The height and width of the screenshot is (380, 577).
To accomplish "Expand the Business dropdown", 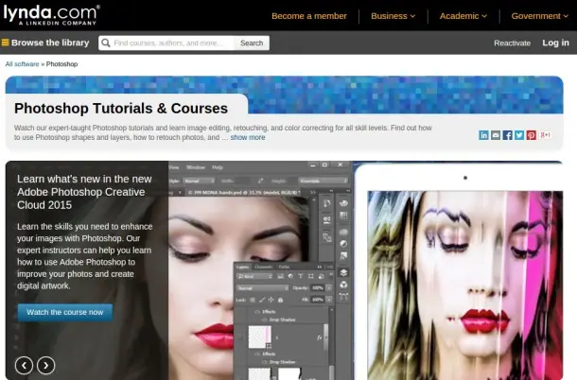I will coord(393,16).
